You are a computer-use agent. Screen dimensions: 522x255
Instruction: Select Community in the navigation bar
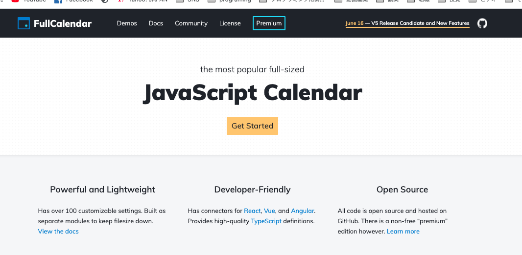(x=191, y=23)
